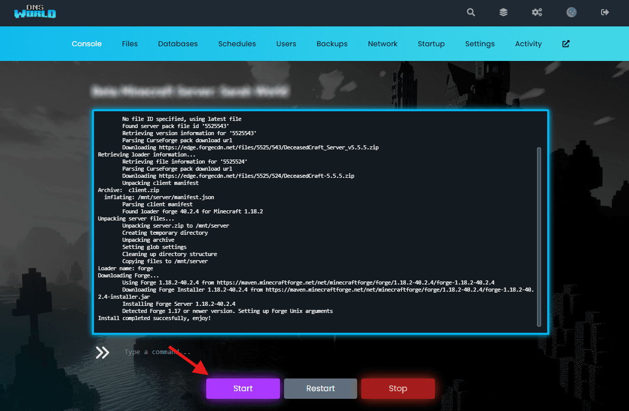Viewport: 629px width, 411px height.
Task: Open the Users tab
Action: [286, 44]
